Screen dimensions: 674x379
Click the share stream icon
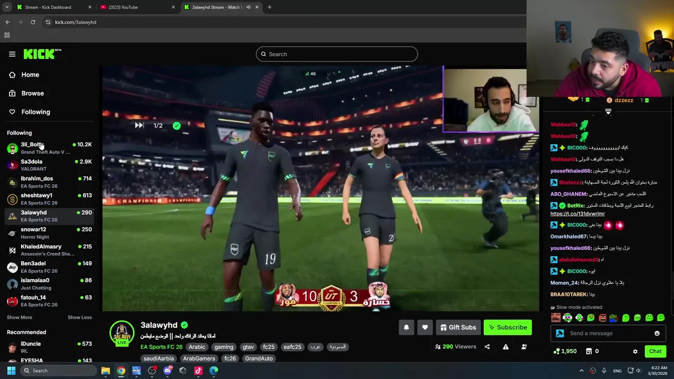(x=487, y=347)
